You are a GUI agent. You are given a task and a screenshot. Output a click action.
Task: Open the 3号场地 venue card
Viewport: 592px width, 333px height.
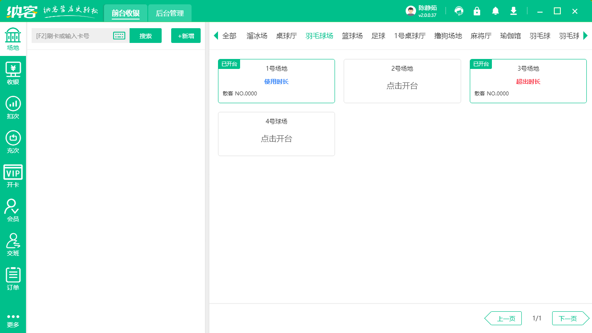click(x=528, y=81)
